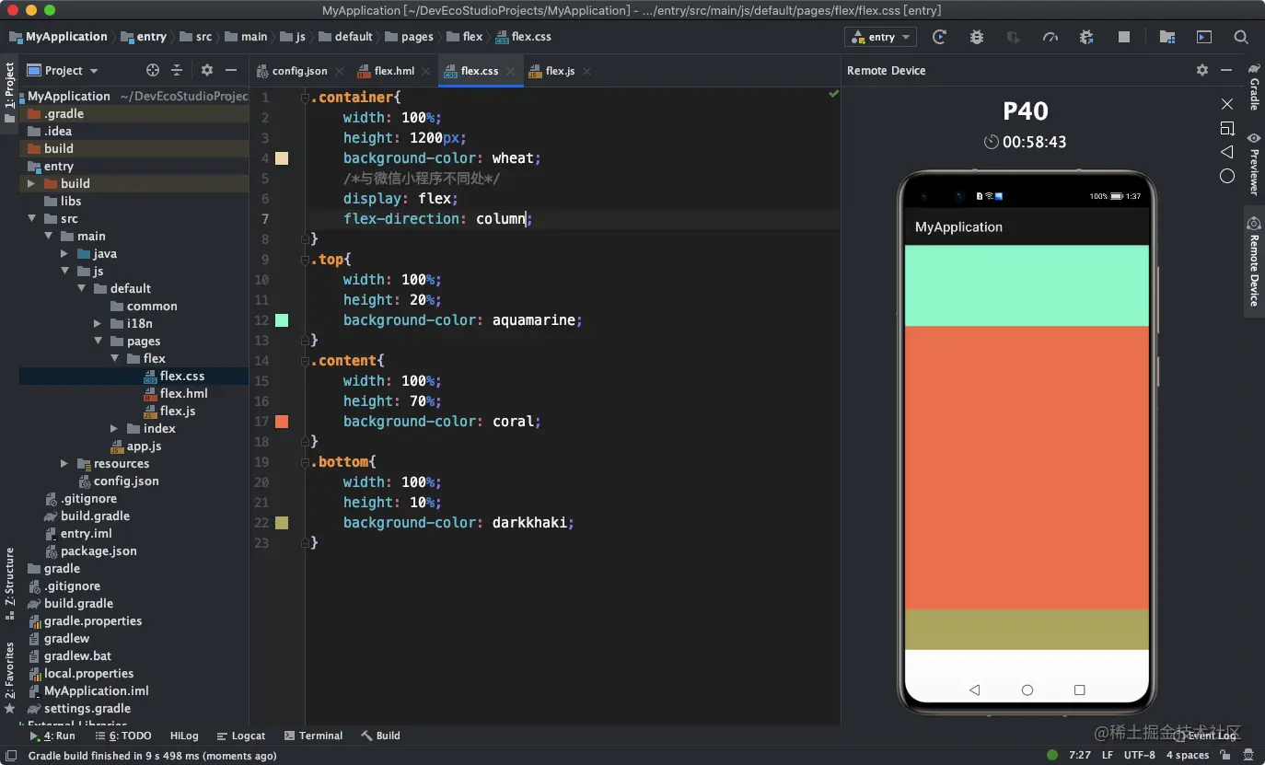Toggle the Z: Structure tool window
1265x765 pixels.
click(x=9, y=584)
